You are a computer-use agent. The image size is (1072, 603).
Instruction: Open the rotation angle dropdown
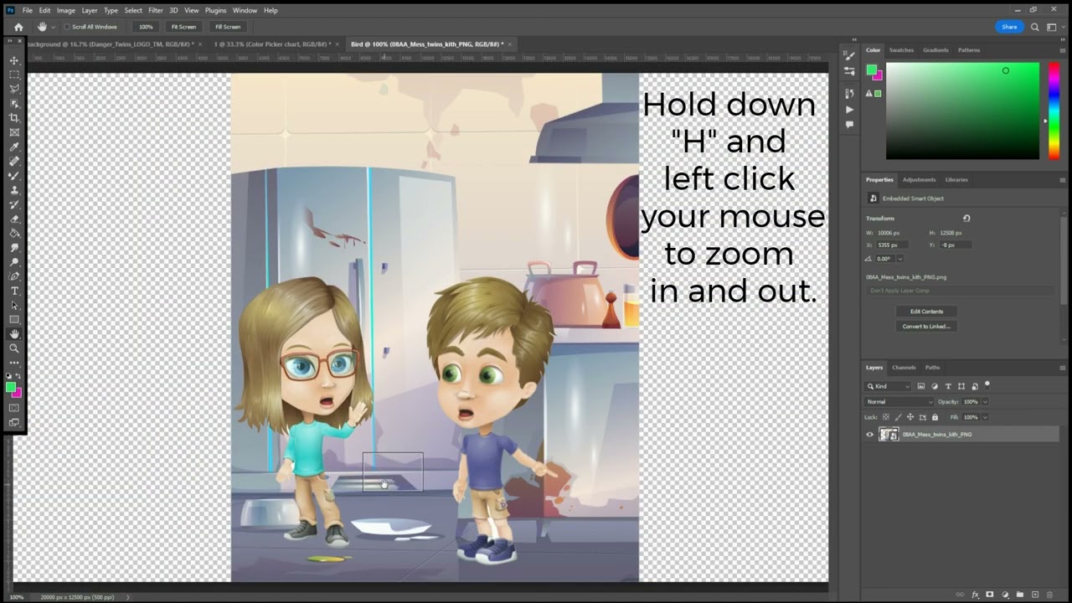click(899, 259)
